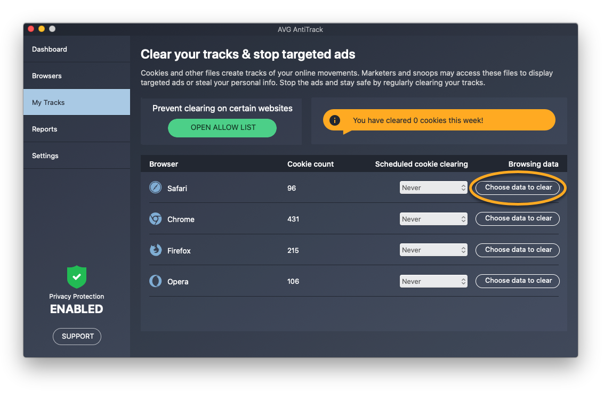Image resolution: width=604 pixels, height=393 pixels.
Task: Open Chrome scheduled cookie clearing dropdown
Action: [433, 219]
